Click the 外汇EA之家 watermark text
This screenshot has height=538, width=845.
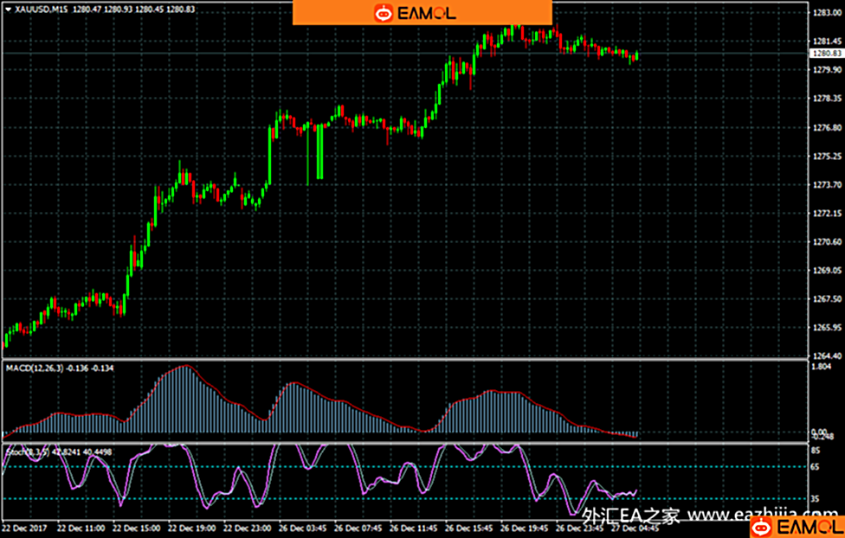pyautogui.click(x=631, y=517)
